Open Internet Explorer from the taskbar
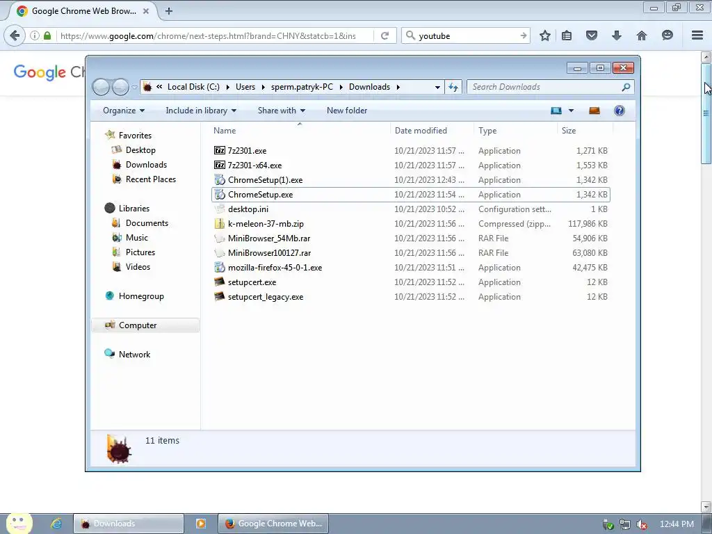The width and height of the screenshot is (712, 534). pyautogui.click(x=56, y=524)
